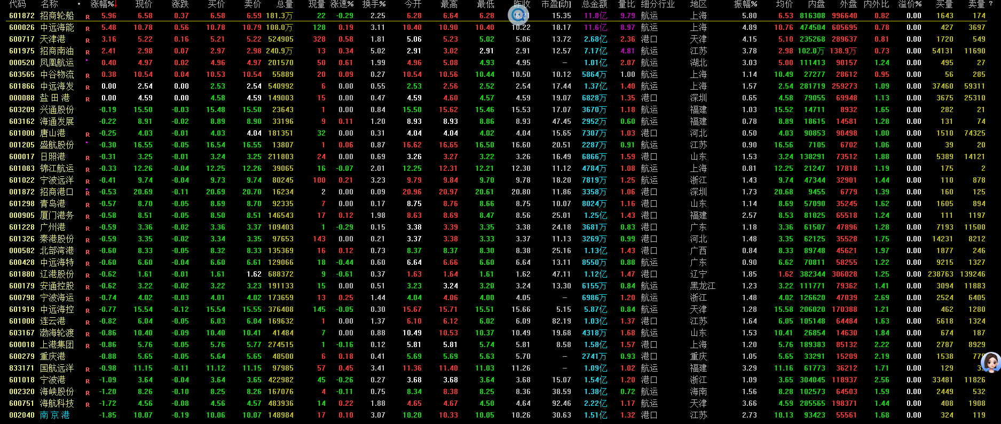Select the 日照港 stock name
Viewport: 1001px width, 424px height.
click(x=53, y=157)
